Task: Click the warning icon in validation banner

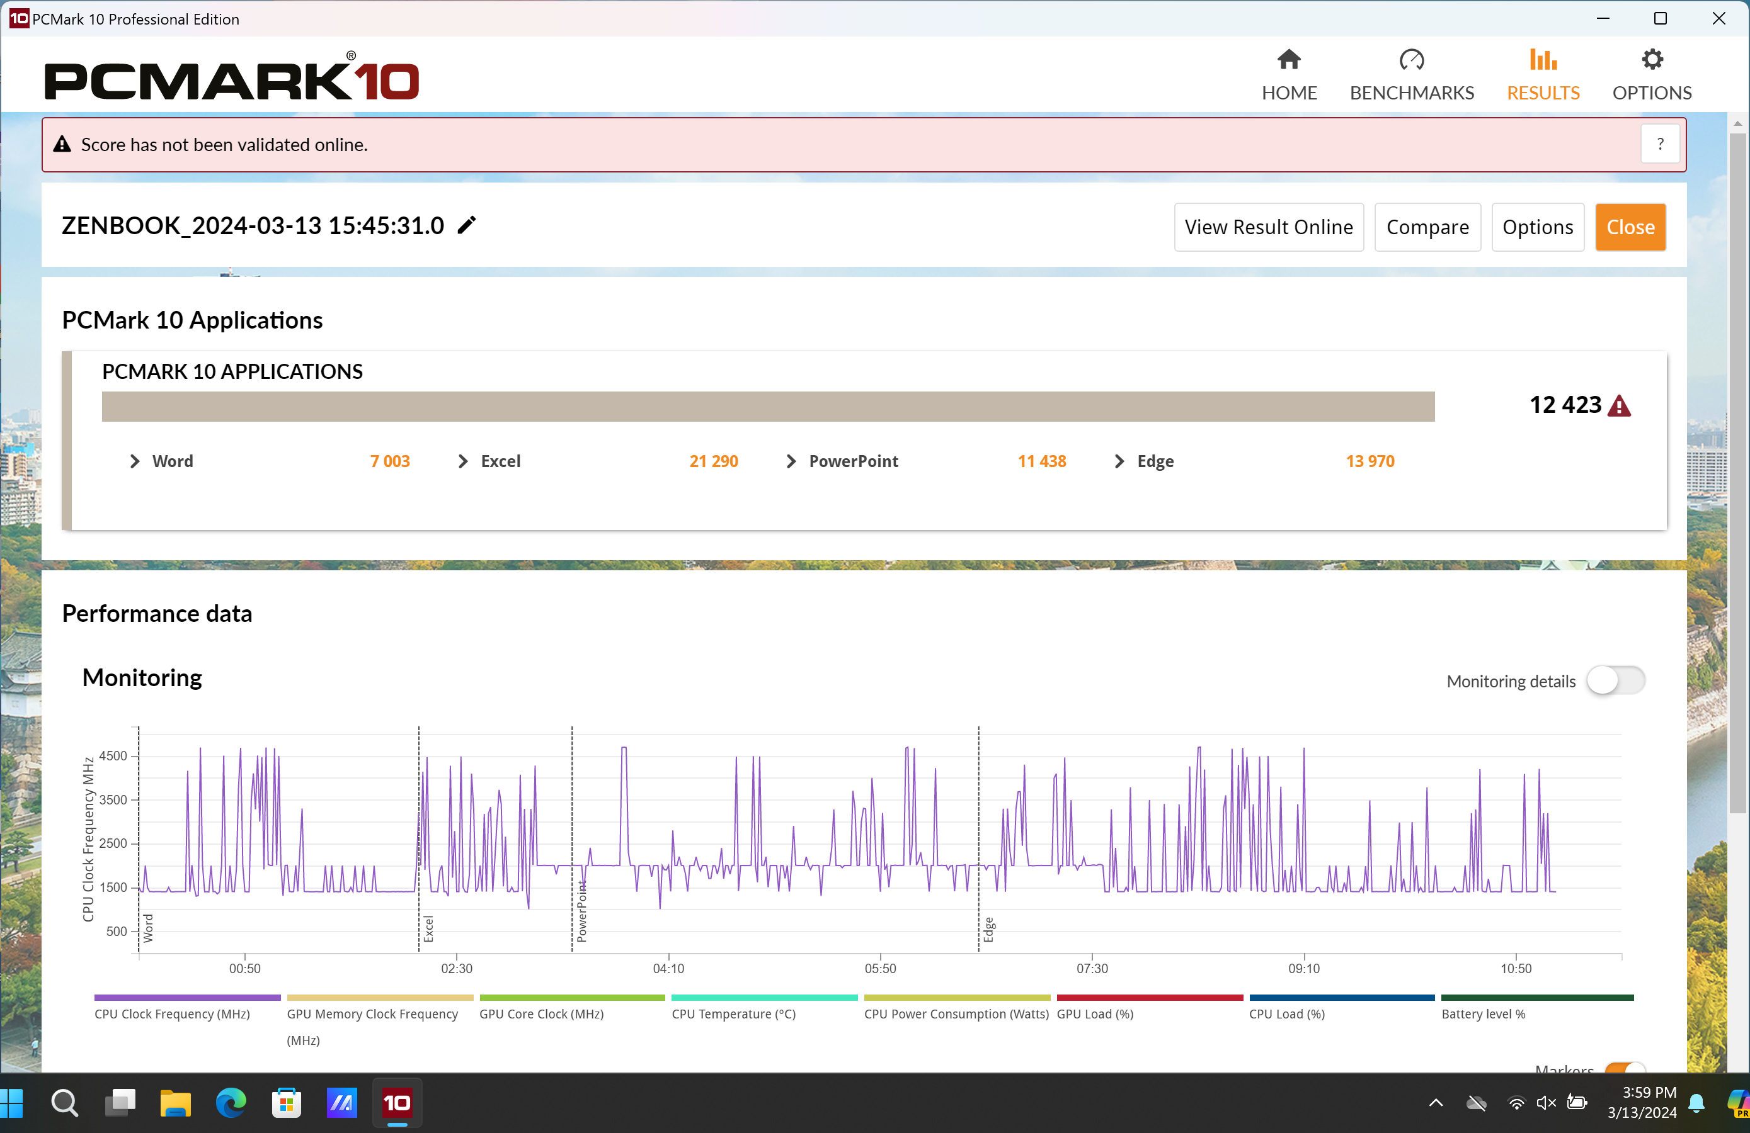Action: tap(62, 144)
